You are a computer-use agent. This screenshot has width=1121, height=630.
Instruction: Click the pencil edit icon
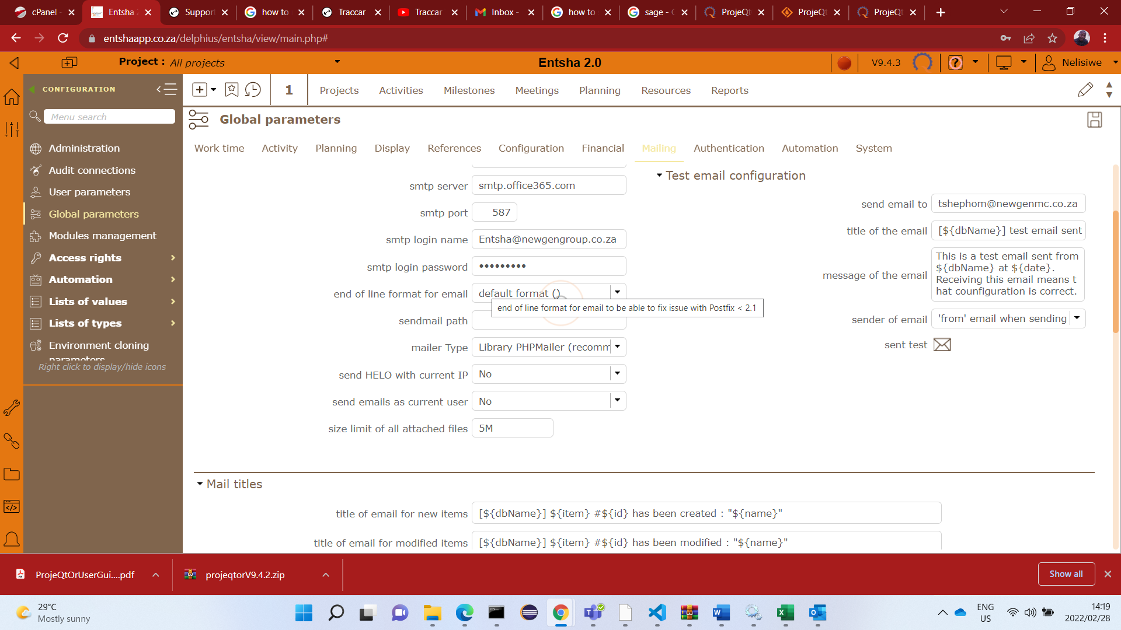[1085, 90]
